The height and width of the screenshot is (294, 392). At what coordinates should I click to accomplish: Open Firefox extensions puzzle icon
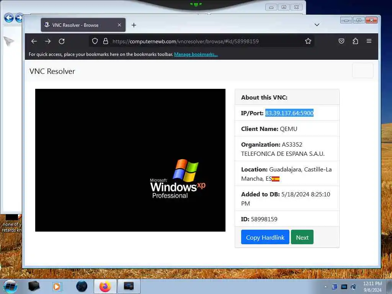(355, 41)
